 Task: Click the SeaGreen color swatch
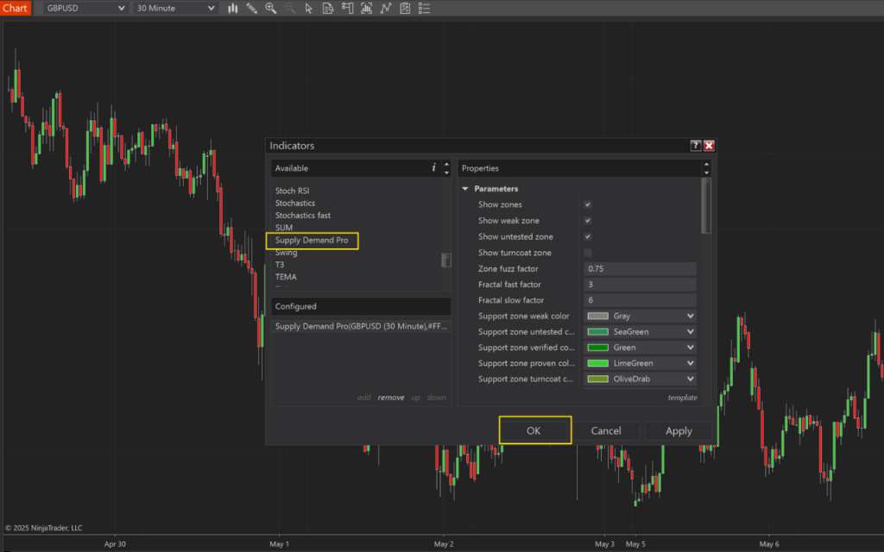(x=597, y=332)
